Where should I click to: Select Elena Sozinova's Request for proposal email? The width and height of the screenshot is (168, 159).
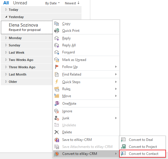(x=27, y=27)
